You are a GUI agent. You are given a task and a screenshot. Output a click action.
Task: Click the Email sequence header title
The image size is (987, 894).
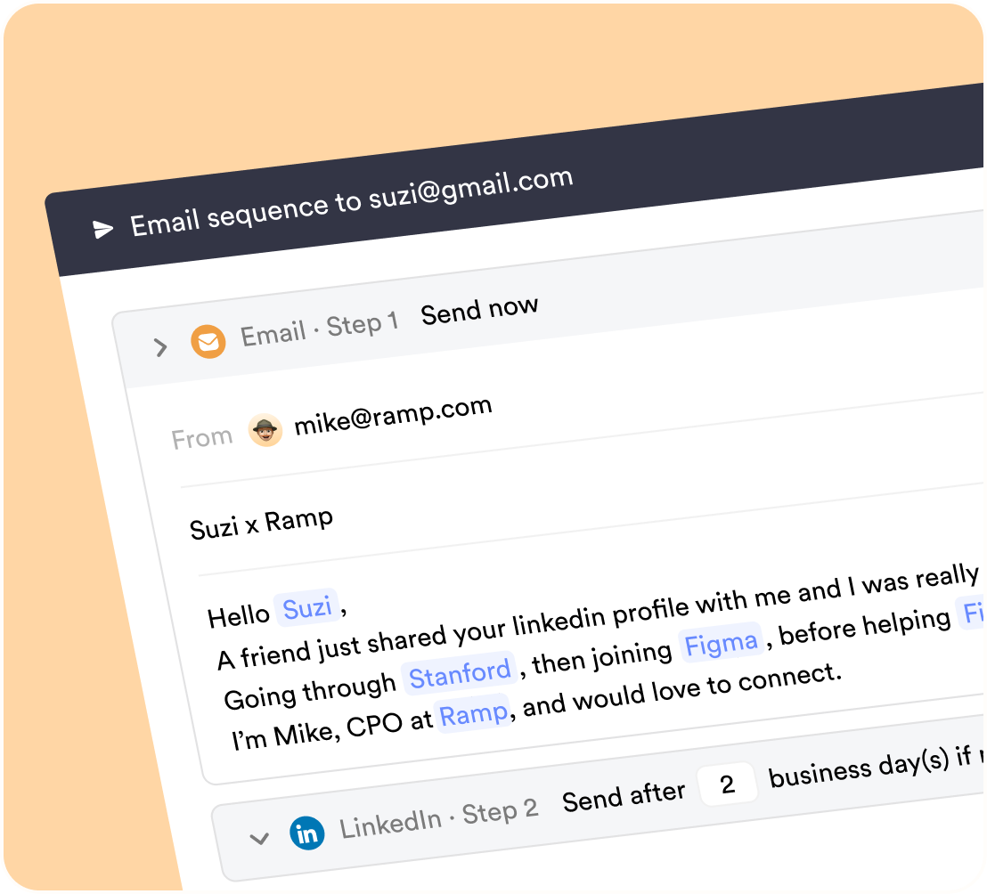351,202
